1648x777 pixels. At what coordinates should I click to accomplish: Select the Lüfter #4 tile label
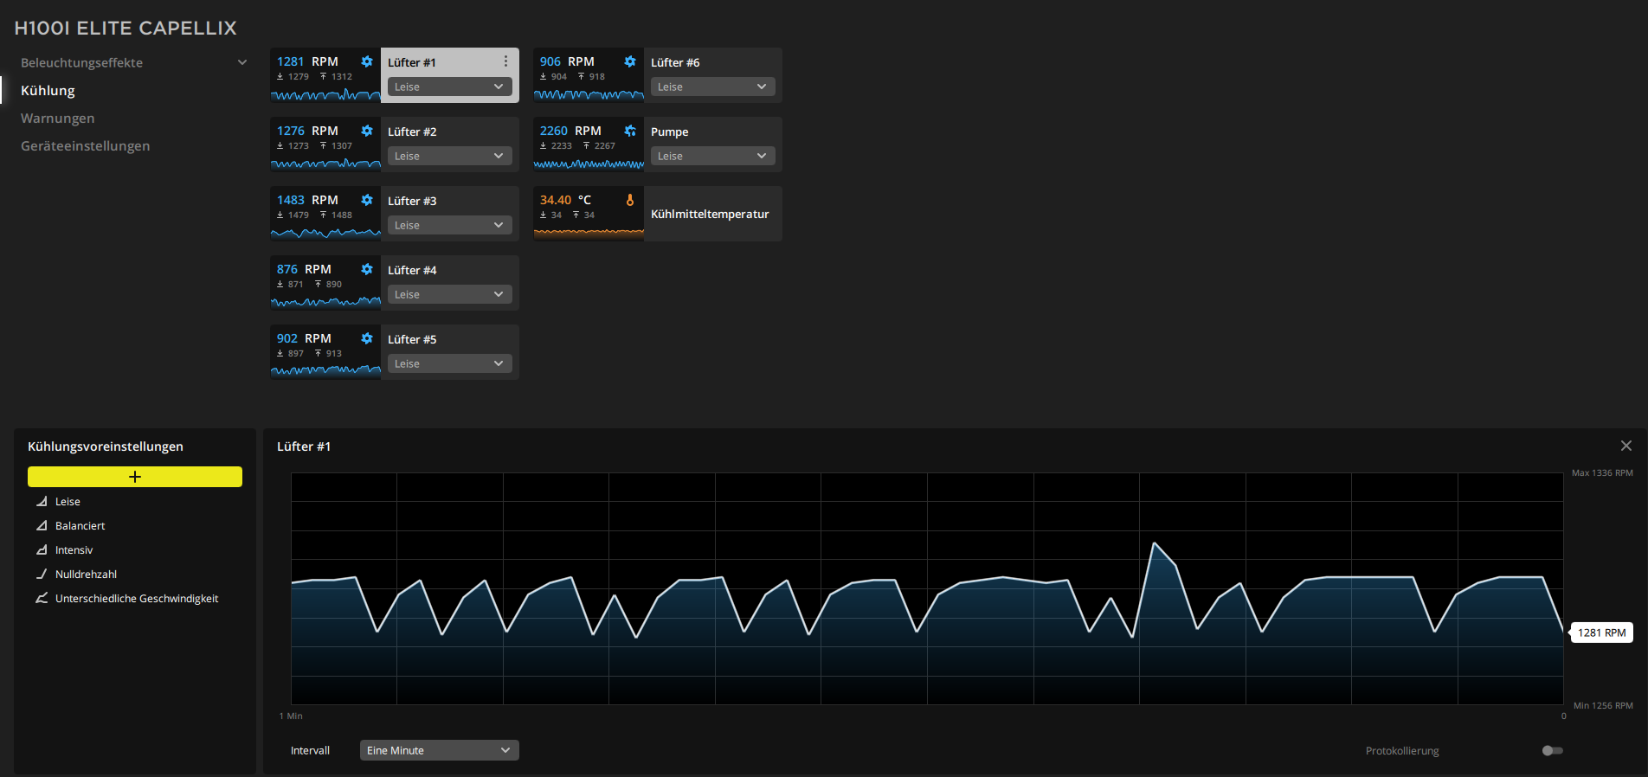412,270
